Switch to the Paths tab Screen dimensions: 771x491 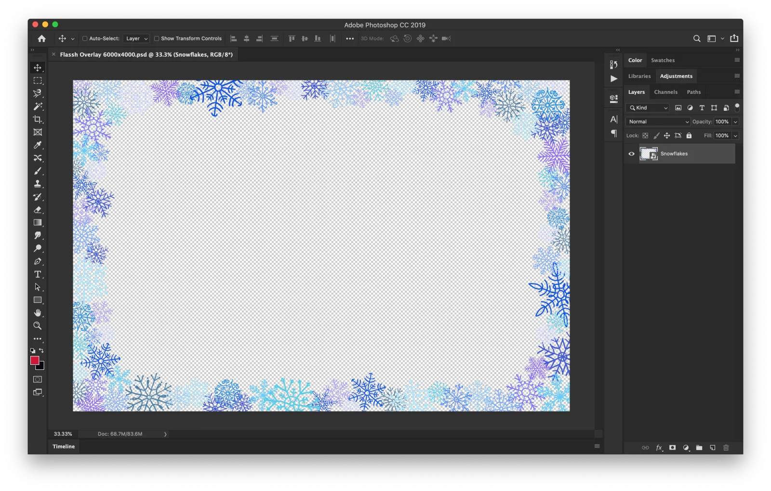click(x=693, y=92)
